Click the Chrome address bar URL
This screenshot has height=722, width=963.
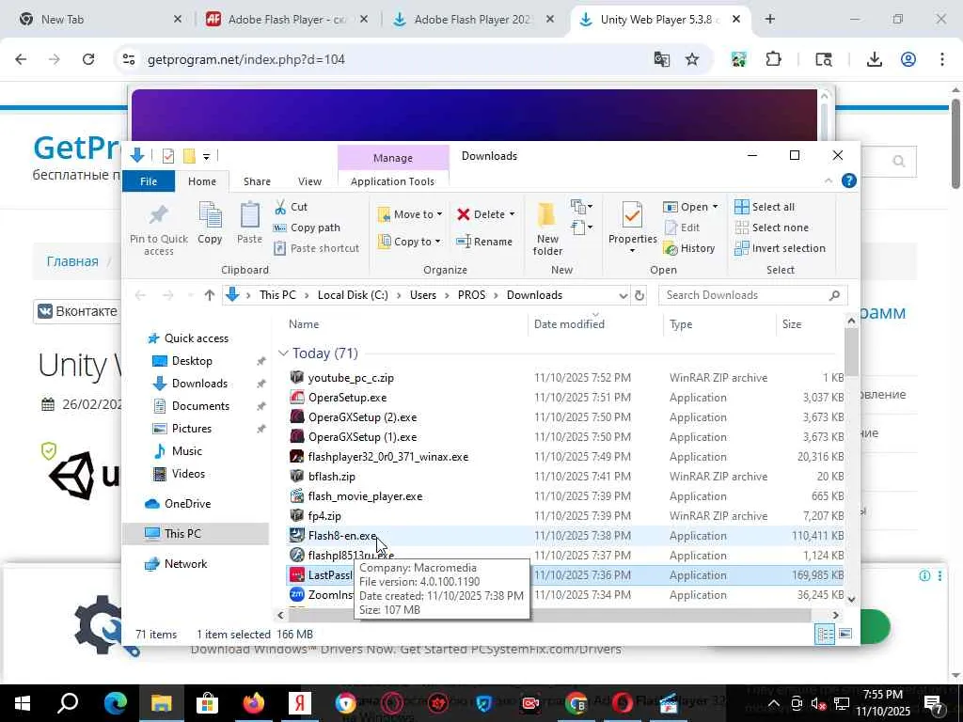coord(246,59)
